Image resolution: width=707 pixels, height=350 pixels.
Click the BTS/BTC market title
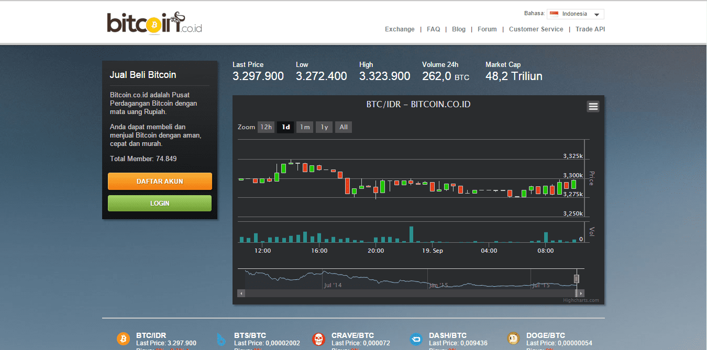click(250, 335)
